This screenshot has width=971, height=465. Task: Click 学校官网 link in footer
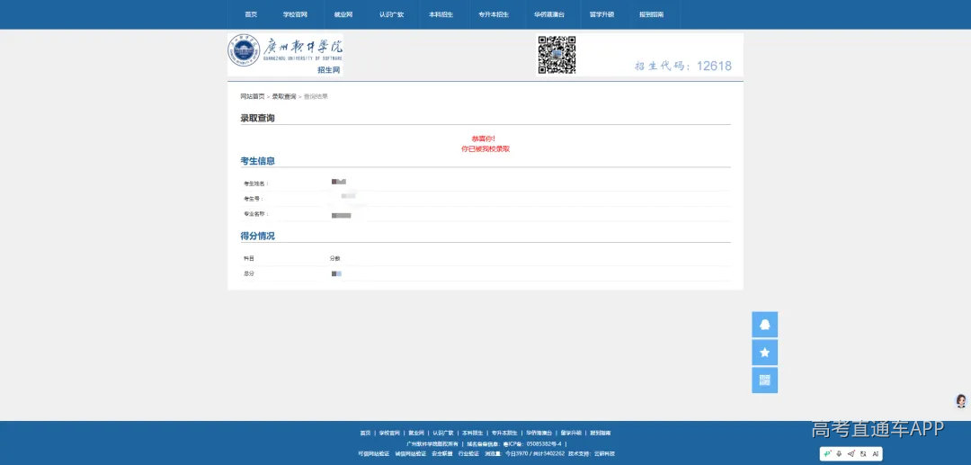point(389,433)
